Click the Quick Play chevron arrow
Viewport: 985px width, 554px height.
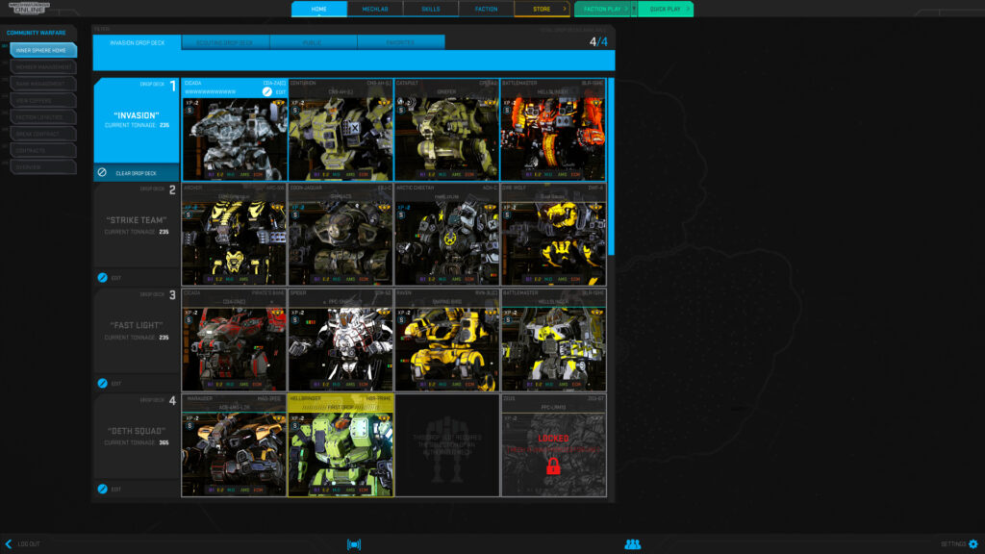688,9
